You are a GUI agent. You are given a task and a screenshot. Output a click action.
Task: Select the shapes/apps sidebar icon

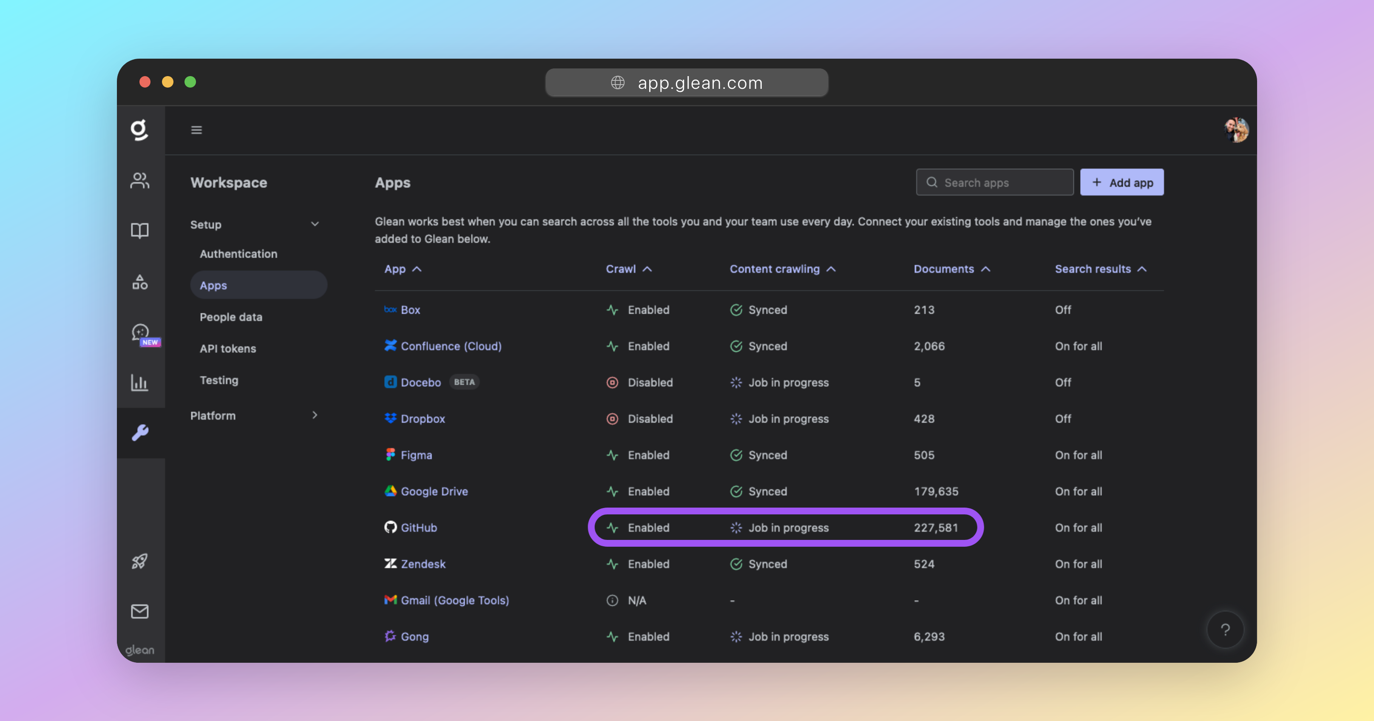tap(140, 281)
